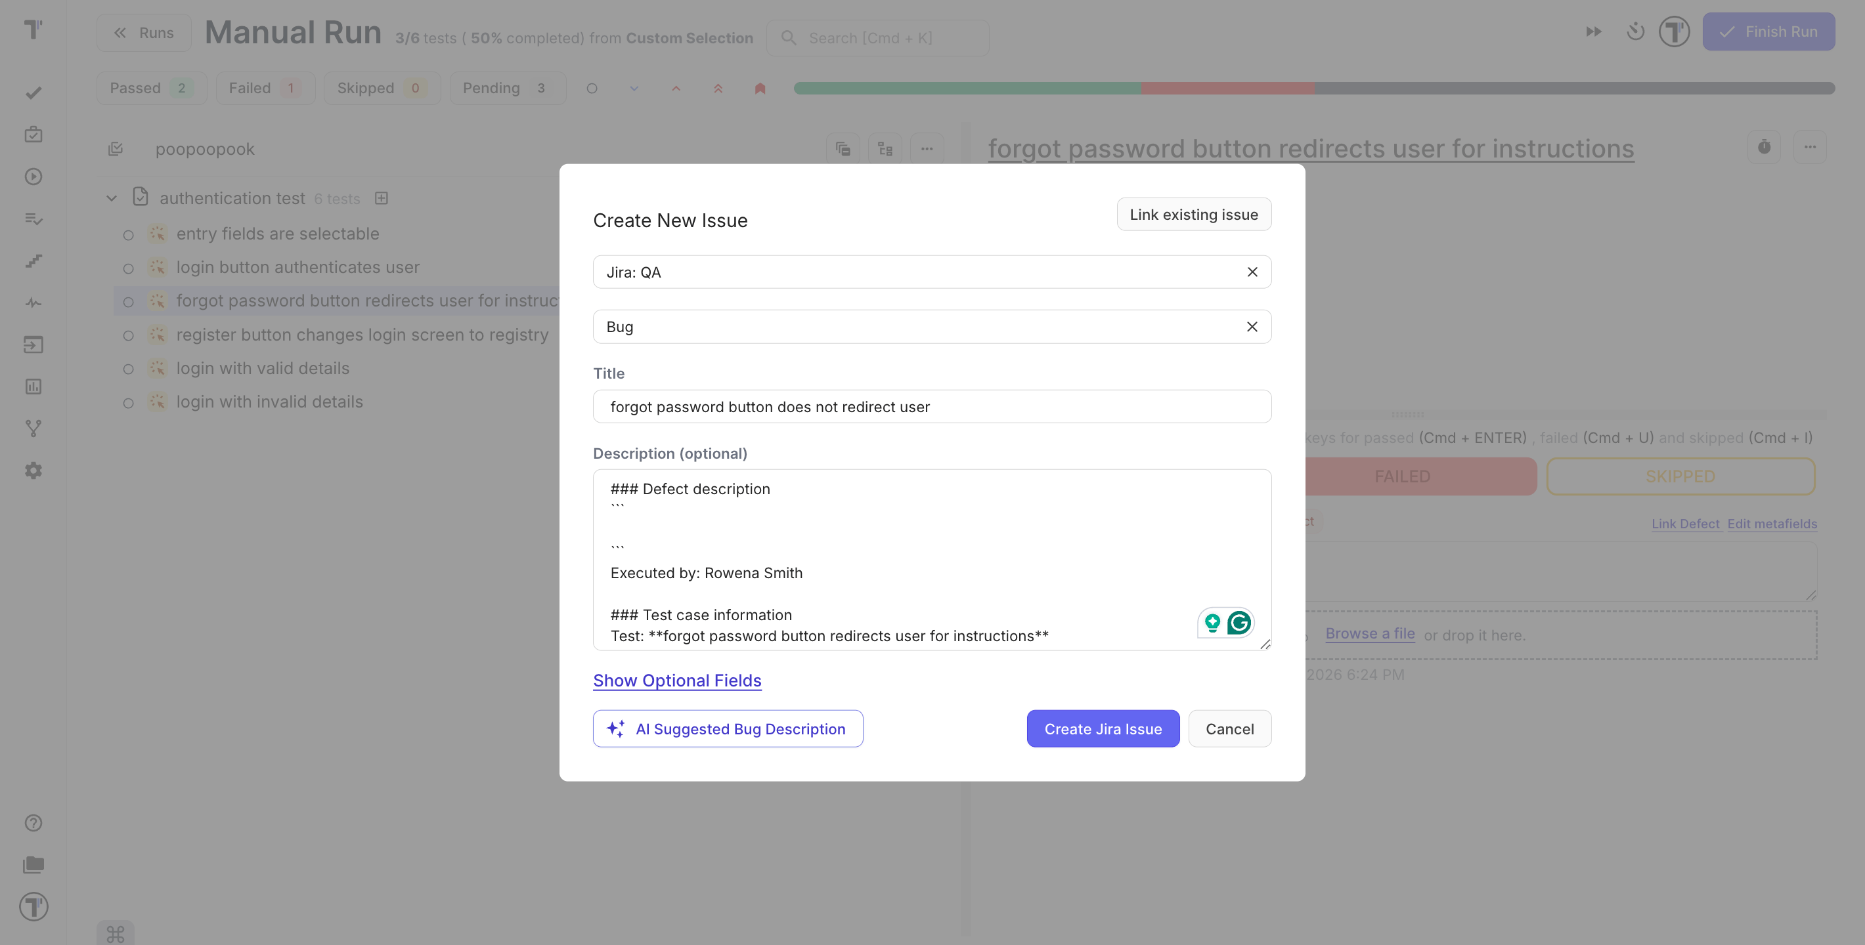This screenshot has width=1865, height=945.
Task: Click the fast-forward icon in header
Action: (x=1594, y=32)
